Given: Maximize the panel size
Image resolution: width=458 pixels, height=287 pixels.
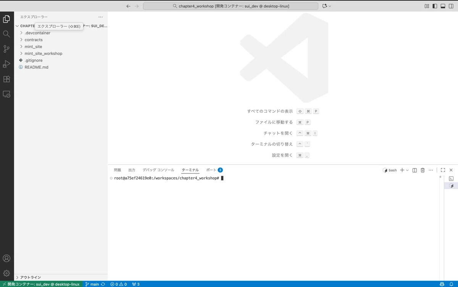Looking at the screenshot, I should tap(443, 170).
